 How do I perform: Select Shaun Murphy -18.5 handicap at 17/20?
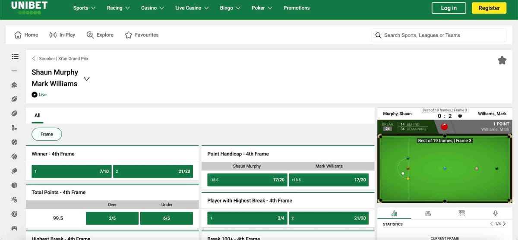[247, 180]
